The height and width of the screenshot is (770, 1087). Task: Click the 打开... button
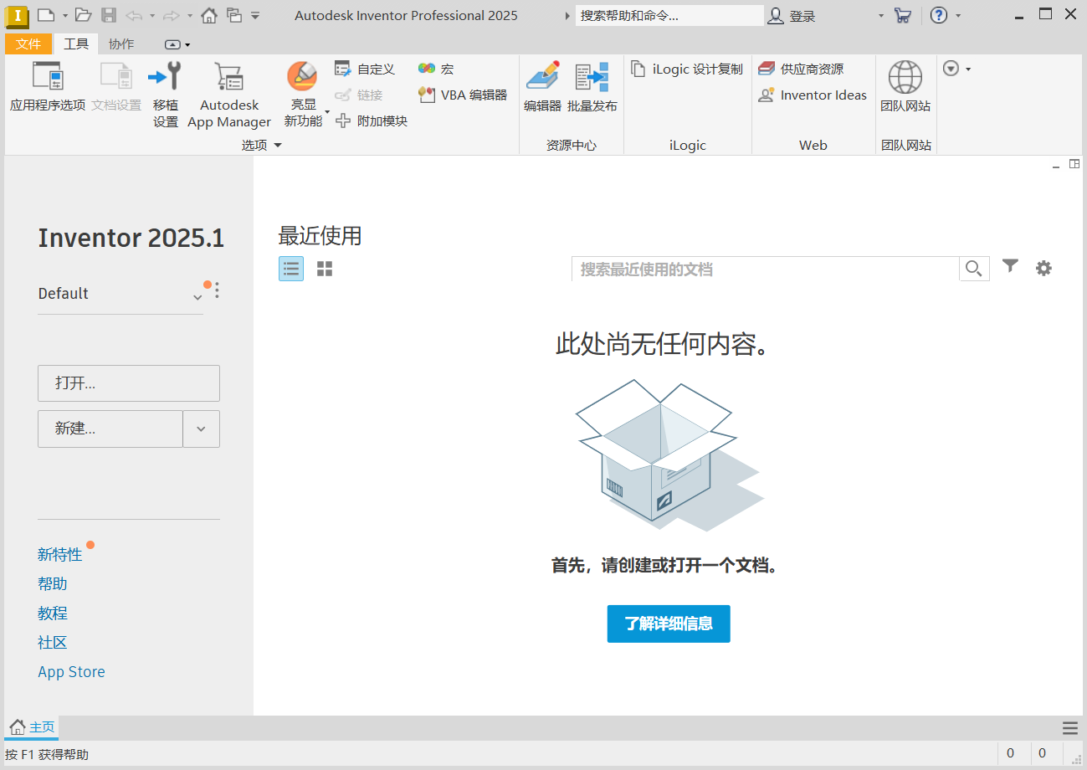(129, 383)
